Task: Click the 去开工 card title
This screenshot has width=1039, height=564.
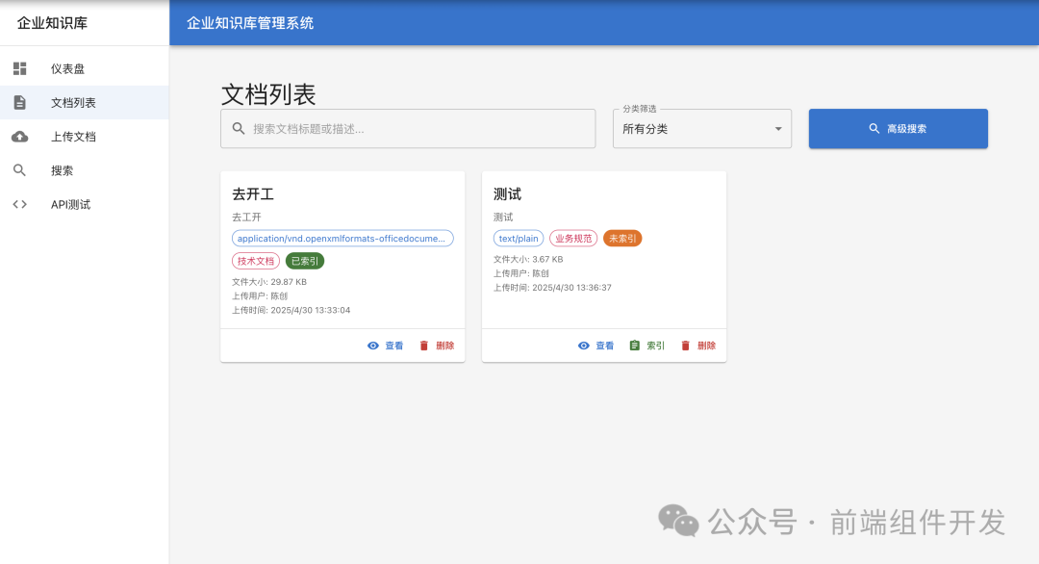Action: coord(253,194)
